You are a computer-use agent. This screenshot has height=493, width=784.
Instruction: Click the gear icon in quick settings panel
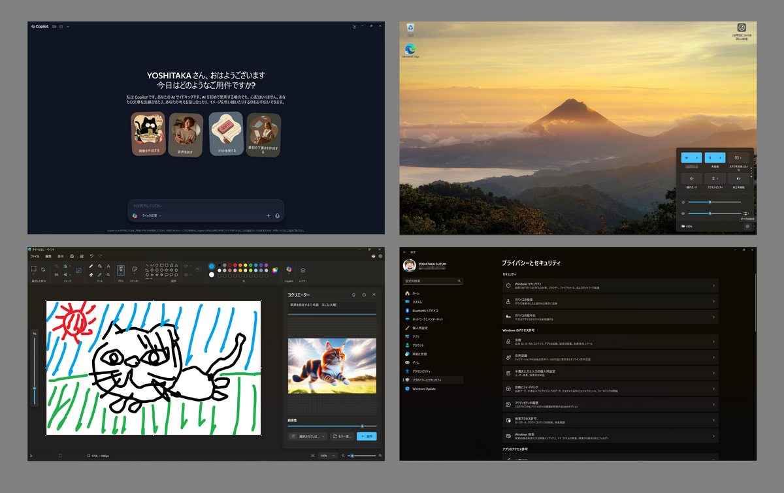point(747,227)
